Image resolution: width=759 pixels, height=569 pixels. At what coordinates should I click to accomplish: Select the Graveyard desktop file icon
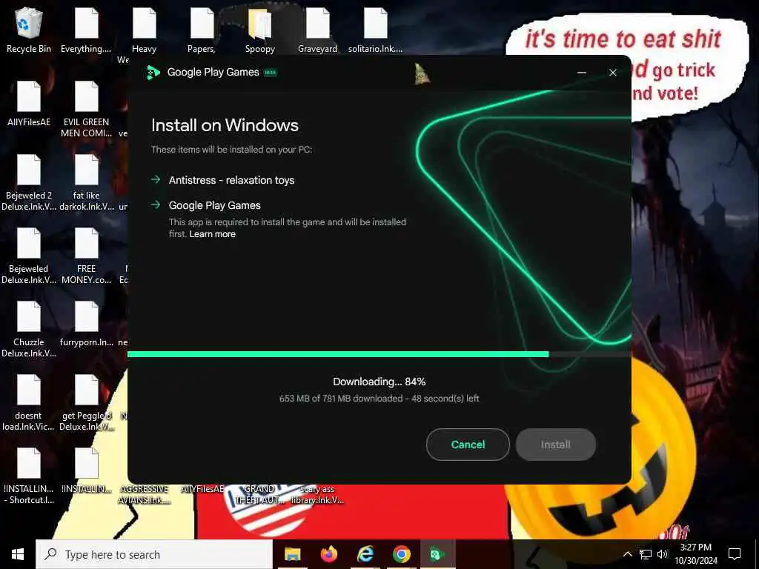(x=317, y=30)
